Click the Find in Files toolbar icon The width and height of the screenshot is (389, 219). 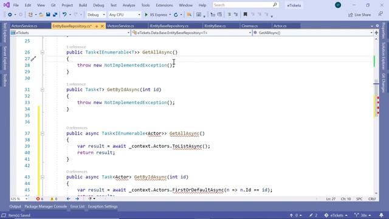189,15
